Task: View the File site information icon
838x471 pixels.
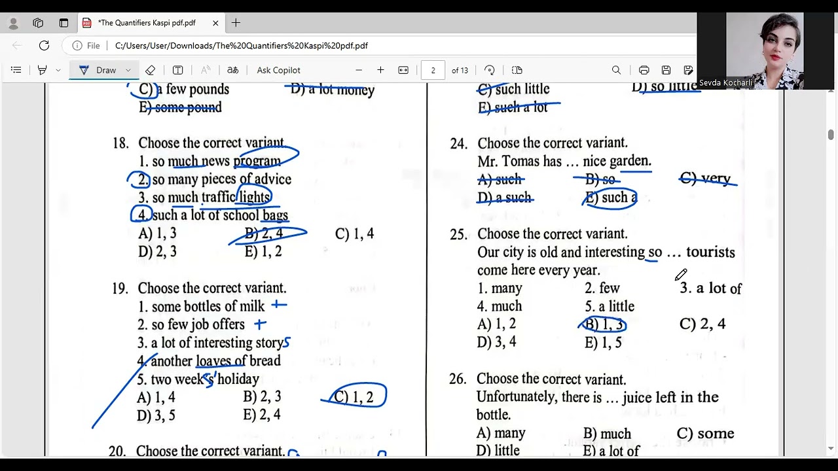Action: point(86,46)
